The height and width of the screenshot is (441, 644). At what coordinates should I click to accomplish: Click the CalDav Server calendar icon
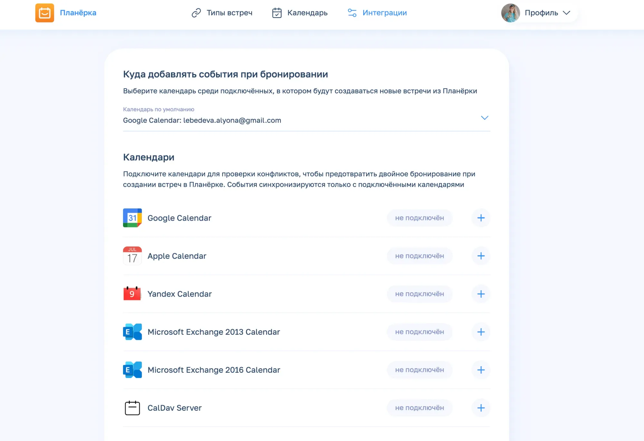pos(132,408)
